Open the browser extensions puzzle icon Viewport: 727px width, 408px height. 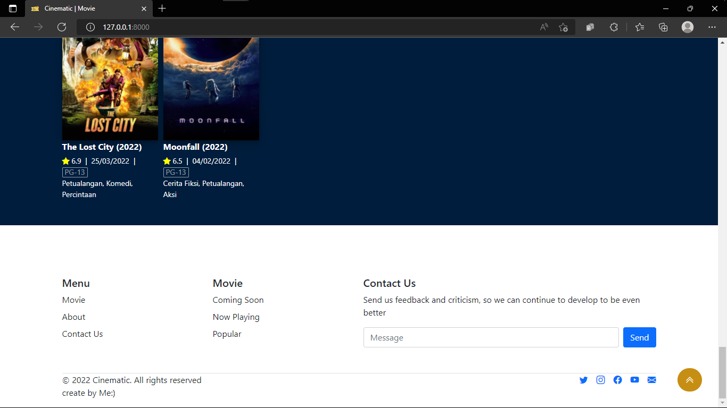coord(614,27)
